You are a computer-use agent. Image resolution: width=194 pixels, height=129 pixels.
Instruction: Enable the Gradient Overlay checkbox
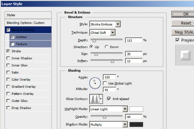tap(8, 86)
